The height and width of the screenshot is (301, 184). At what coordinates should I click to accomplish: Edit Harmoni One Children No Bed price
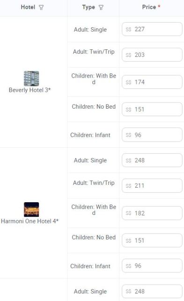click(152, 240)
